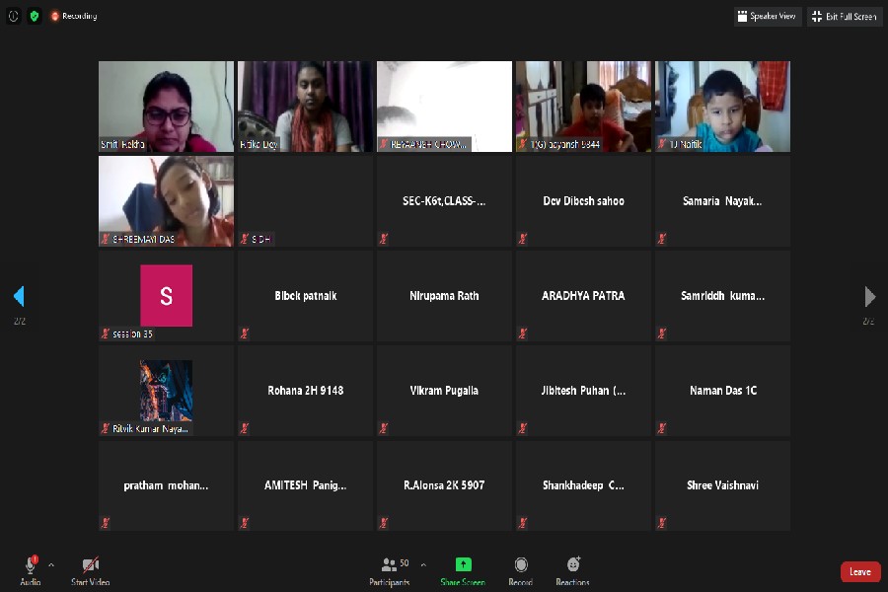Viewport: 888px width, 592px height.
Task: Open the Participants panel
Action: 390,565
